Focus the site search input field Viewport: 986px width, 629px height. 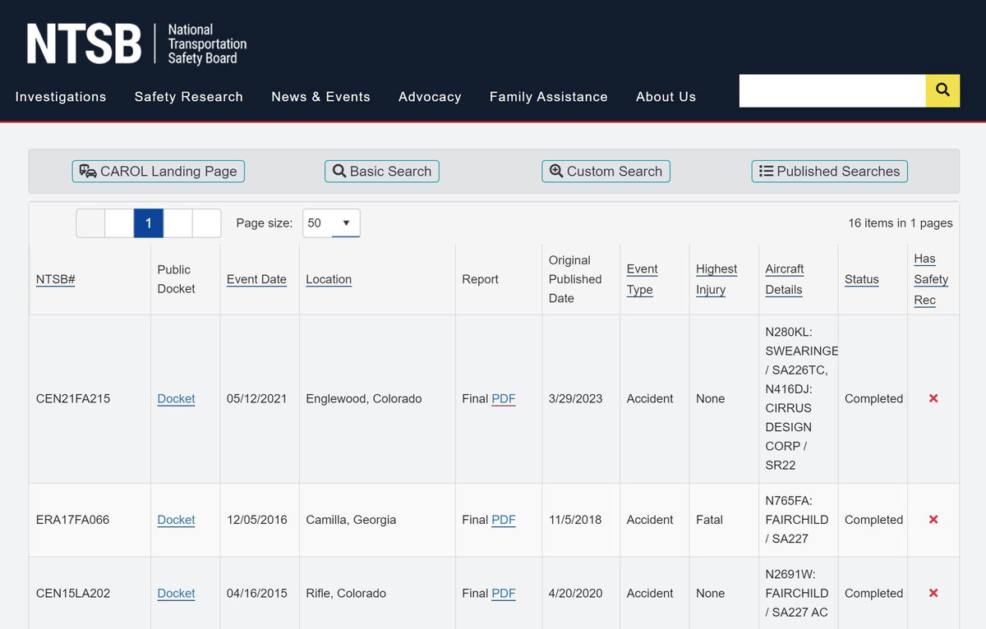(x=832, y=90)
